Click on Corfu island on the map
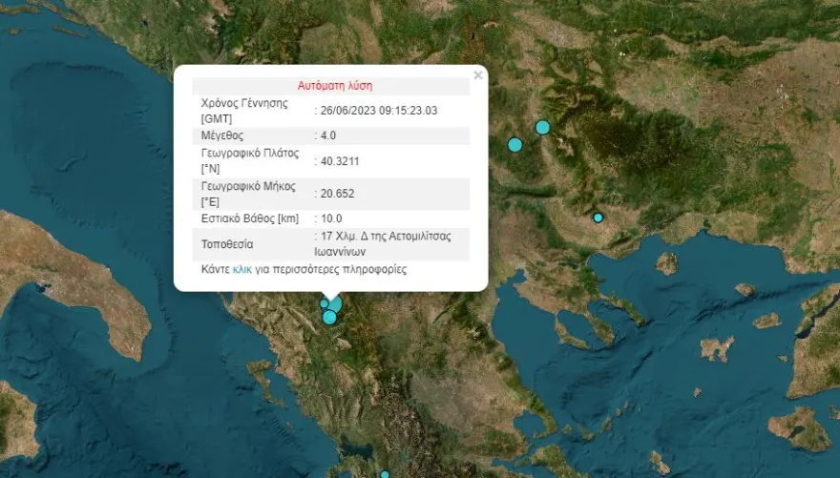Image resolution: width=840 pixels, height=478 pixels. (258, 369)
